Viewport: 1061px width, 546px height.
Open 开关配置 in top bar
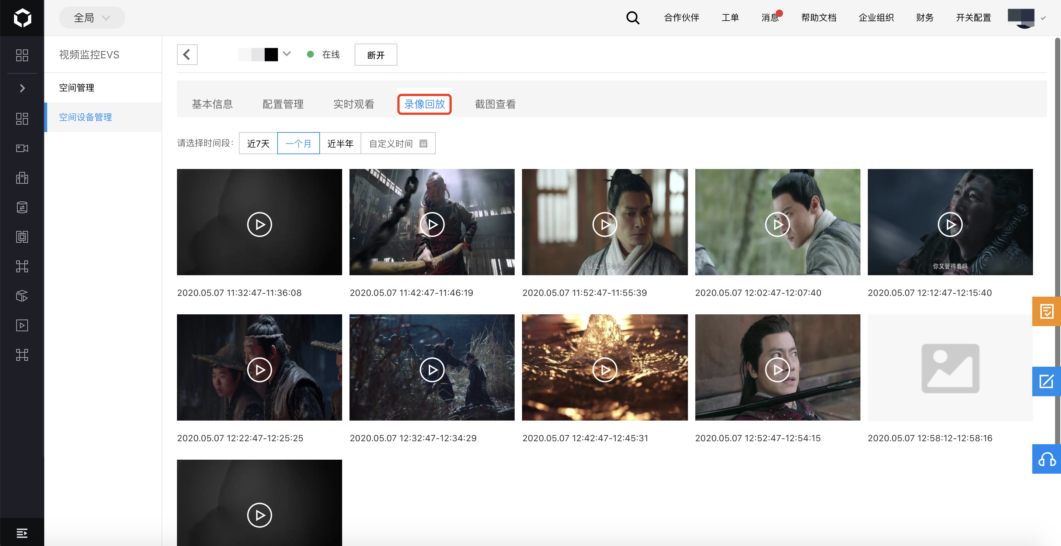pos(973,18)
